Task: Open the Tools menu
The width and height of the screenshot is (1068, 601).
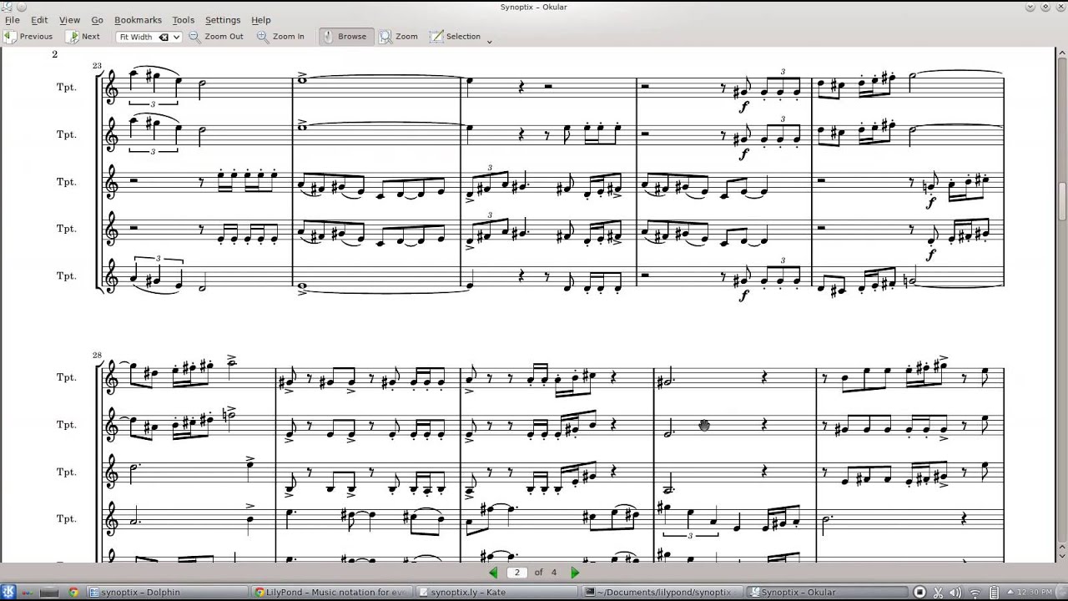Action: [x=183, y=20]
